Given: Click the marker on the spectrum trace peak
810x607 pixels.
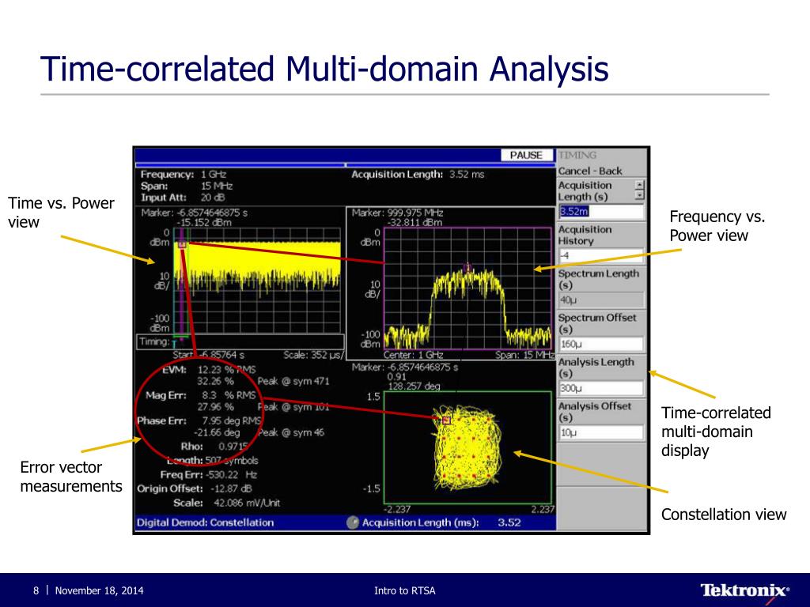Looking at the screenshot, I should click(467, 268).
